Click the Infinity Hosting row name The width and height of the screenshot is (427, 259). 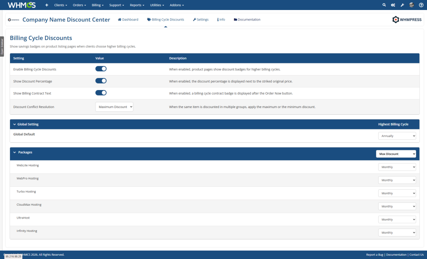pyautogui.click(x=27, y=231)
